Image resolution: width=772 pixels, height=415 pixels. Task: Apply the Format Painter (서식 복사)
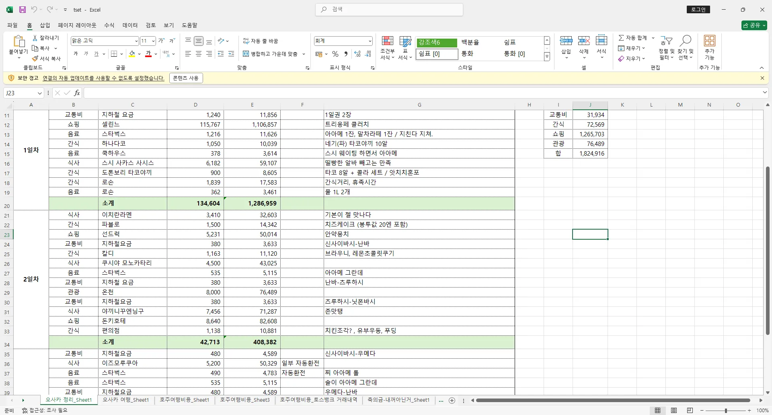[46, 58]
